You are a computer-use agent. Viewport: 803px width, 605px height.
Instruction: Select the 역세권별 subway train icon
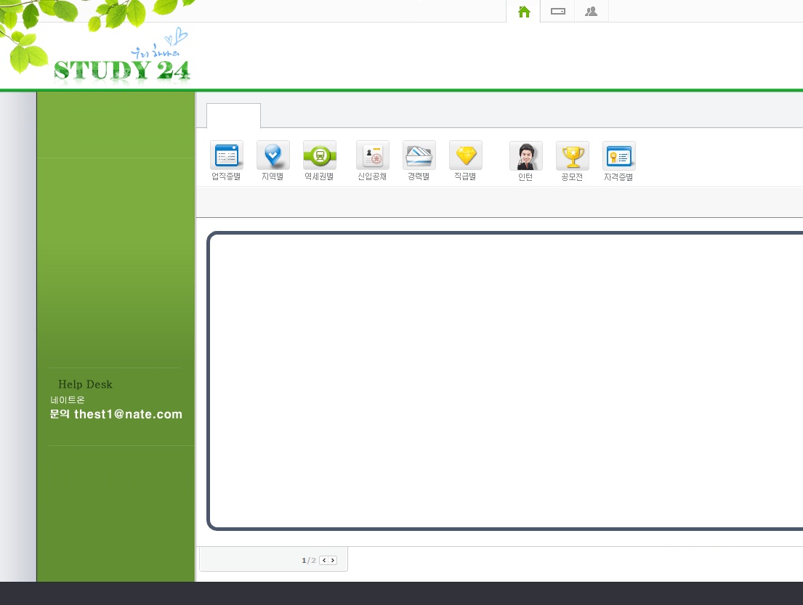(319, 155)
